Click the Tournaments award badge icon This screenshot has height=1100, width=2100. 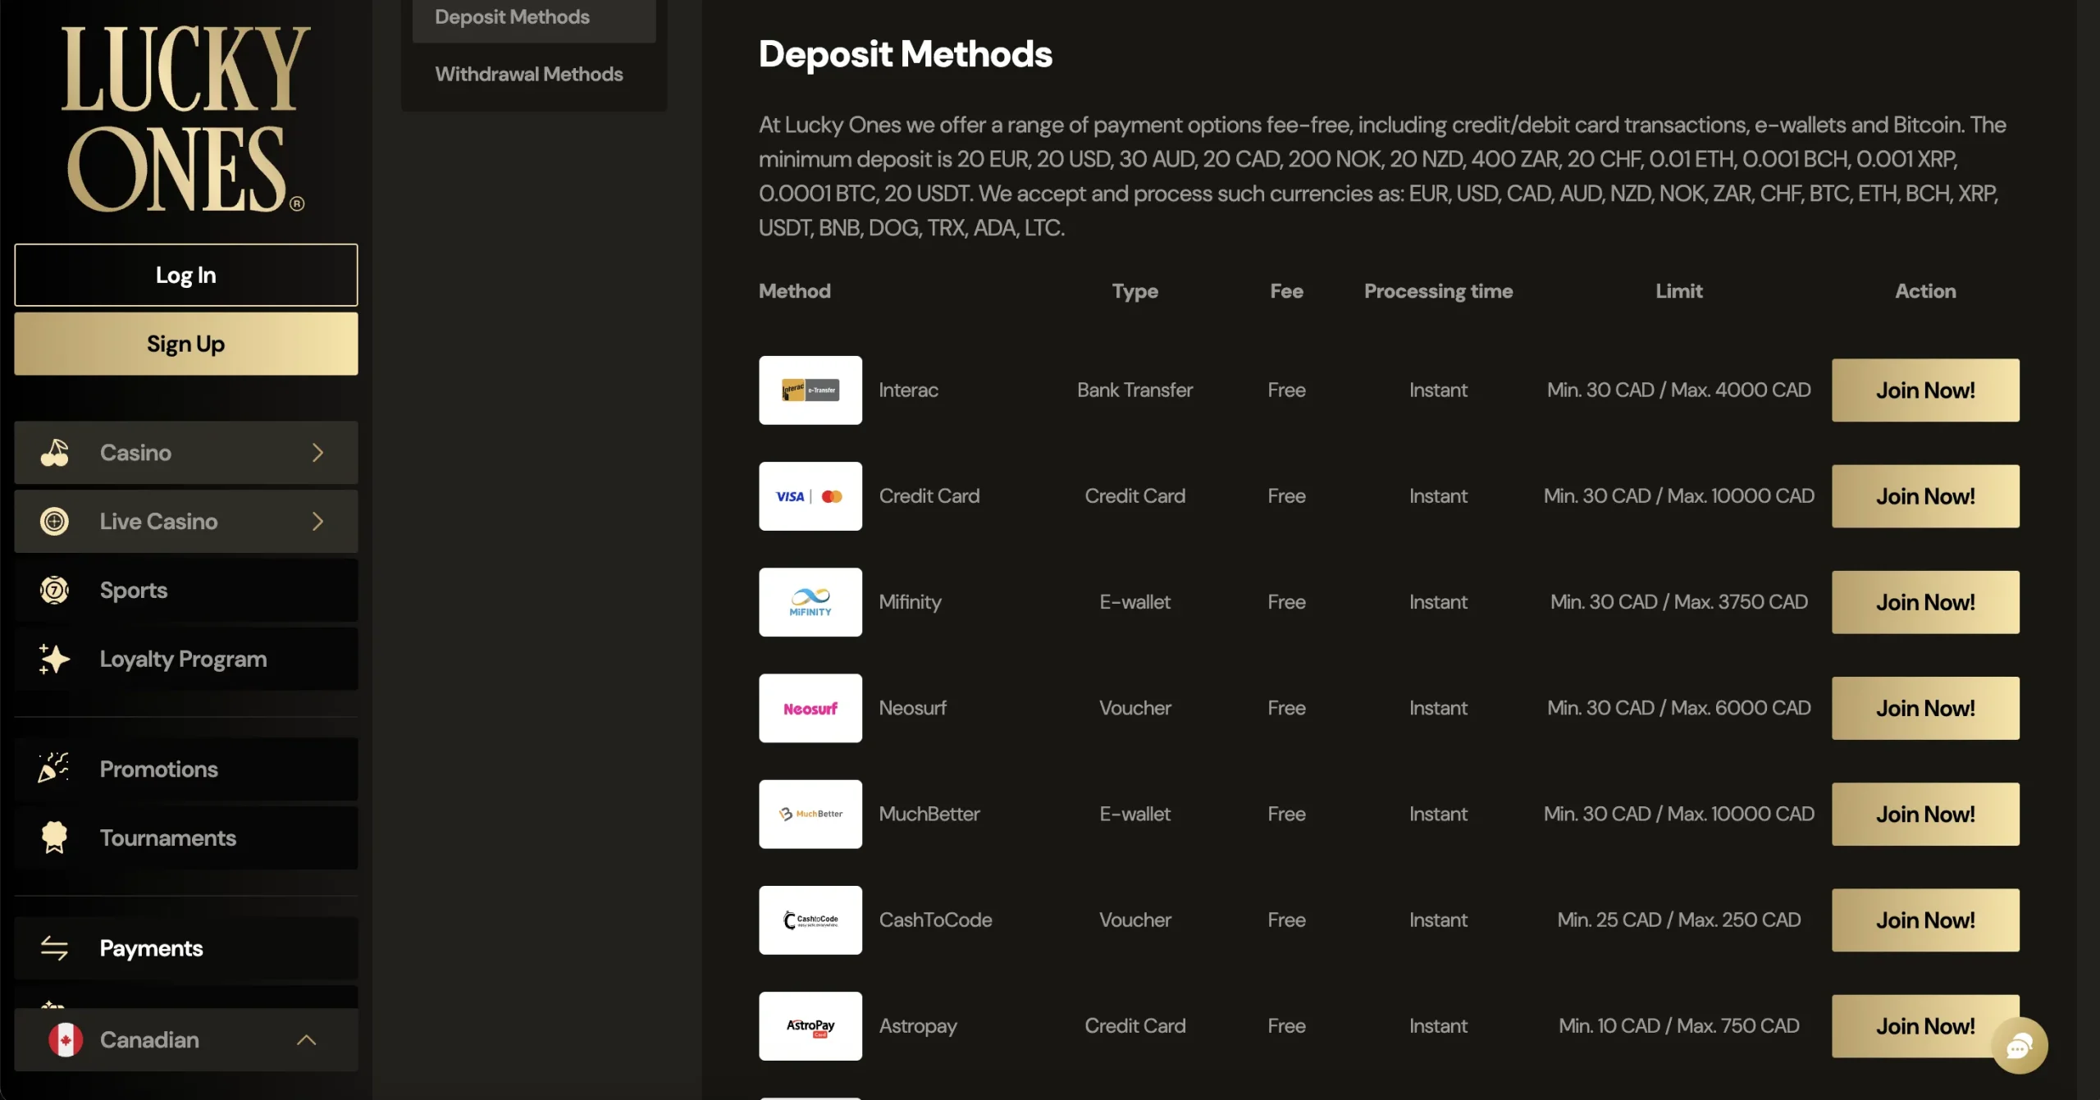(x=54, y=838)
